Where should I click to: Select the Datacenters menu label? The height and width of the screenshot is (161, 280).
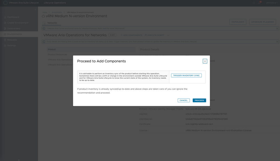[14, 29]
